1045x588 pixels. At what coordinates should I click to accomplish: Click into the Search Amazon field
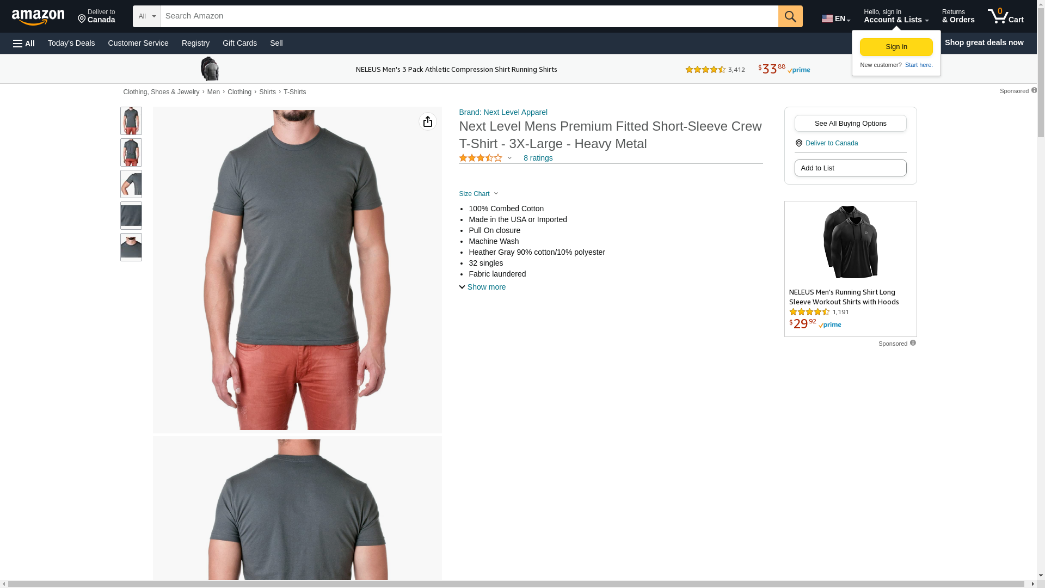click(x=469, y=16)
